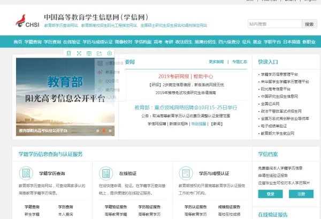The image size is (321, 219).
Task: Open 图像校对 in the navigation bar
Action: (x=124, y=42)
